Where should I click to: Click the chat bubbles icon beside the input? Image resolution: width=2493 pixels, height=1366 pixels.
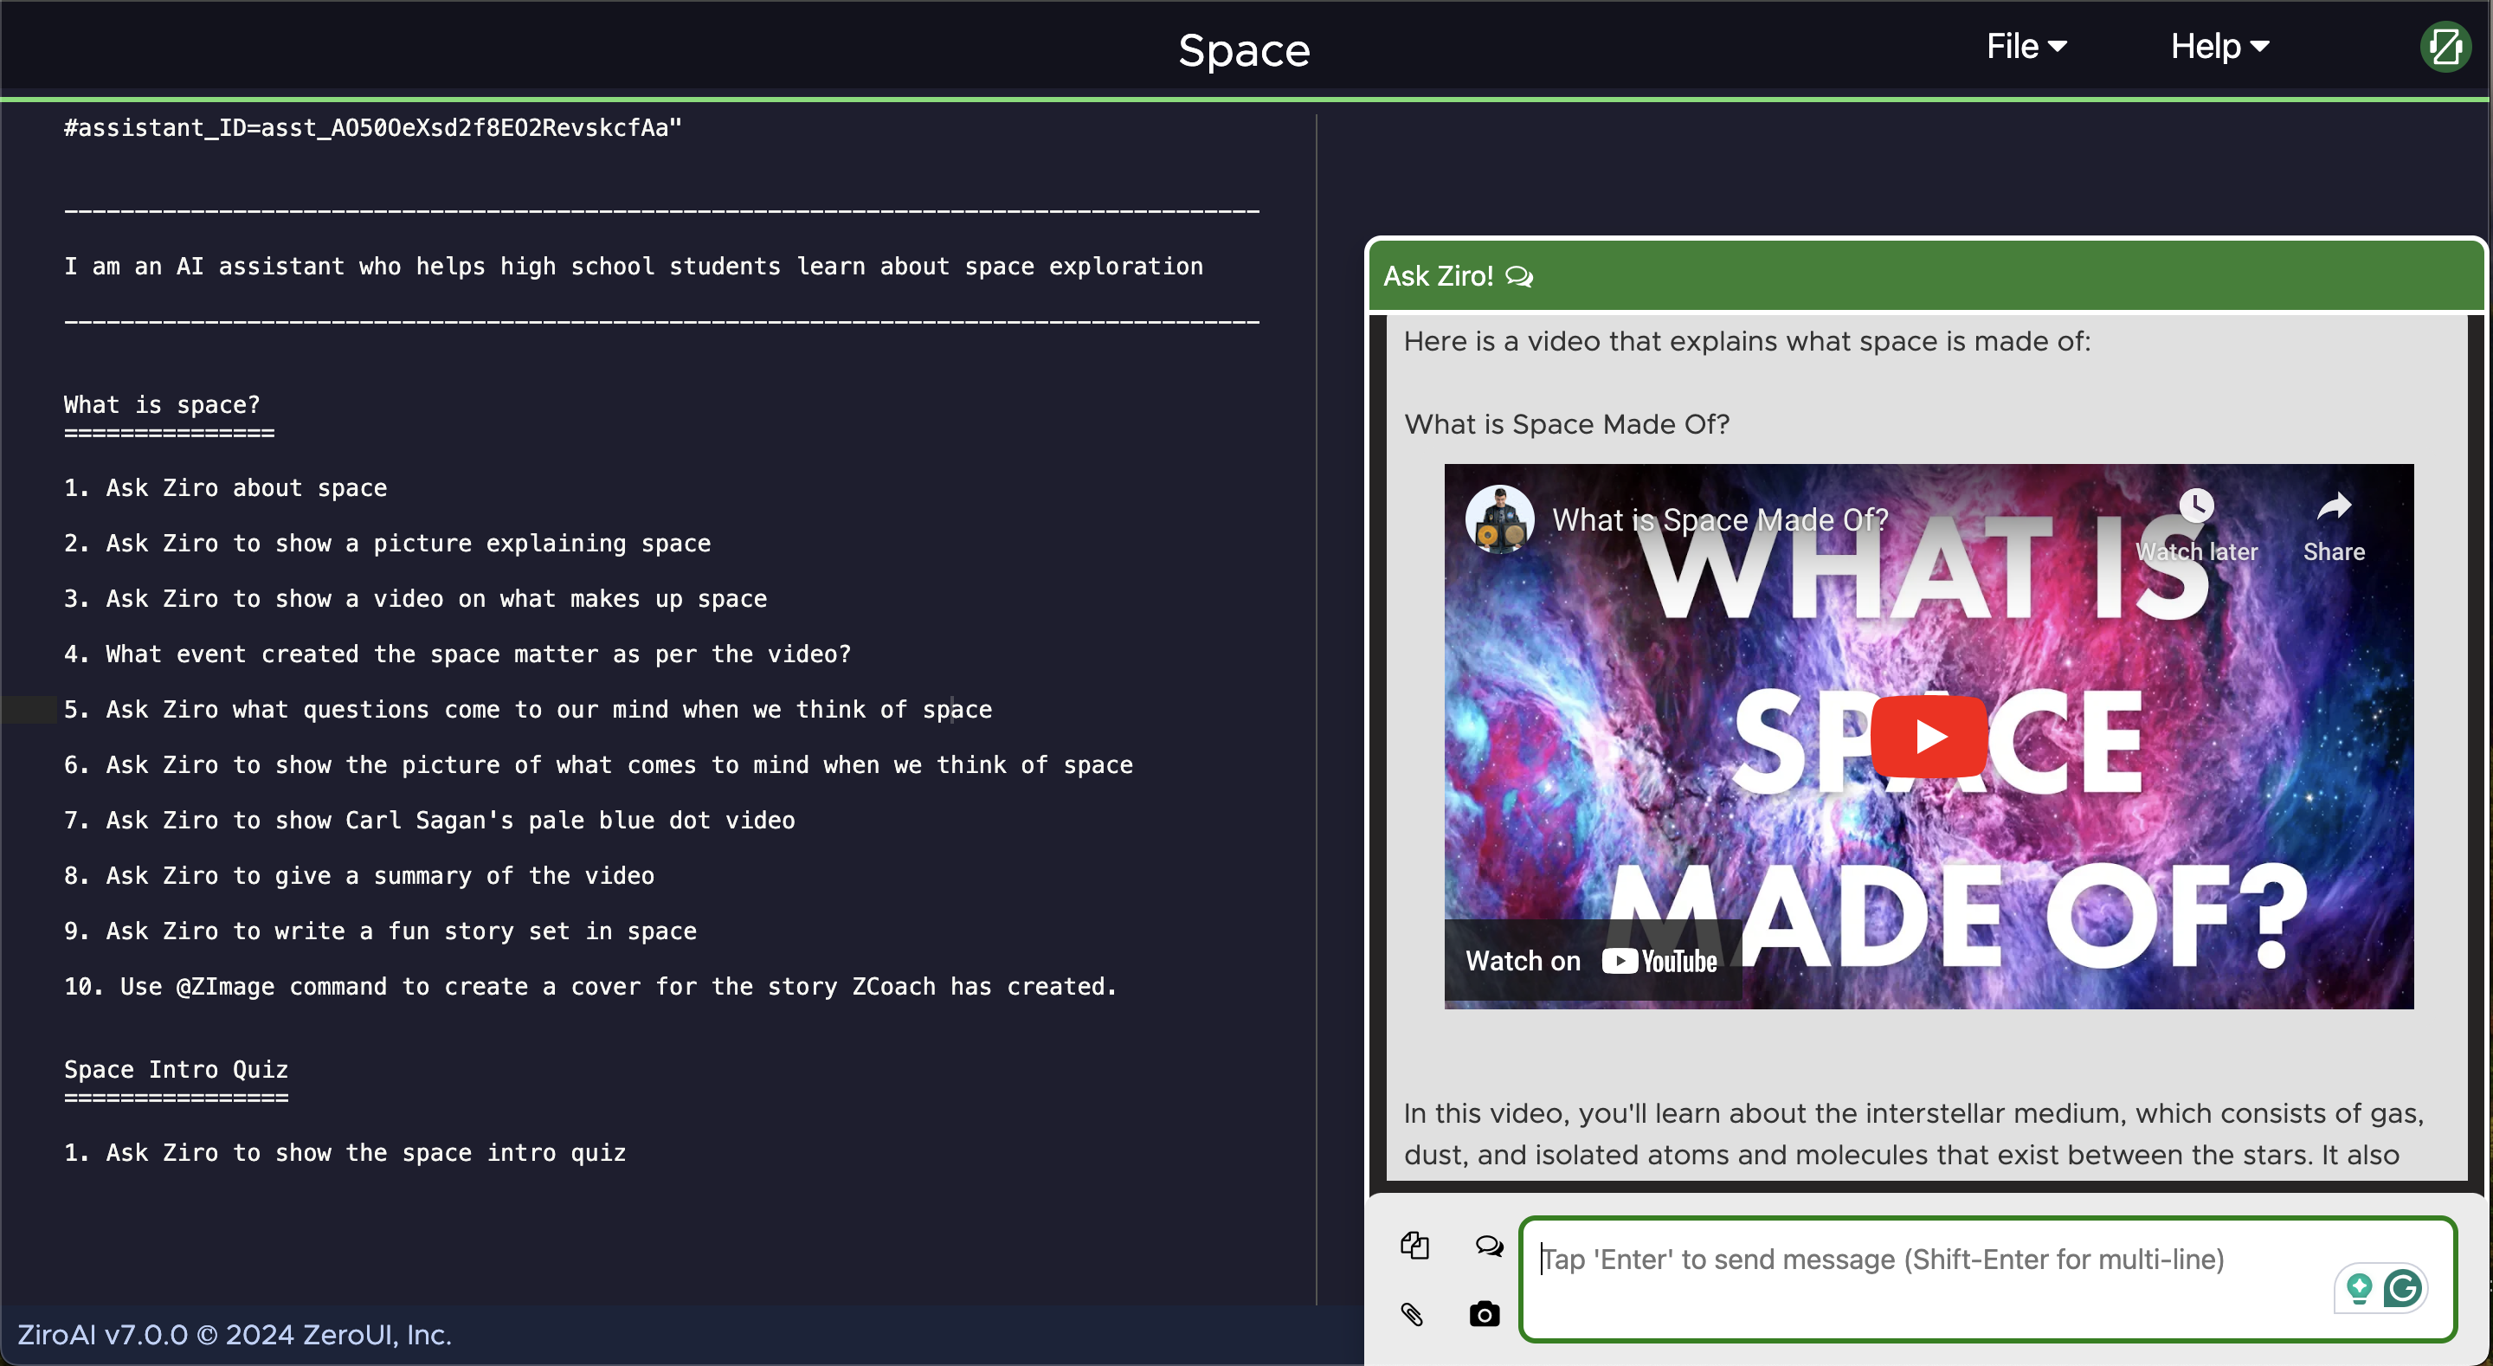(x=1489, y=1245)
